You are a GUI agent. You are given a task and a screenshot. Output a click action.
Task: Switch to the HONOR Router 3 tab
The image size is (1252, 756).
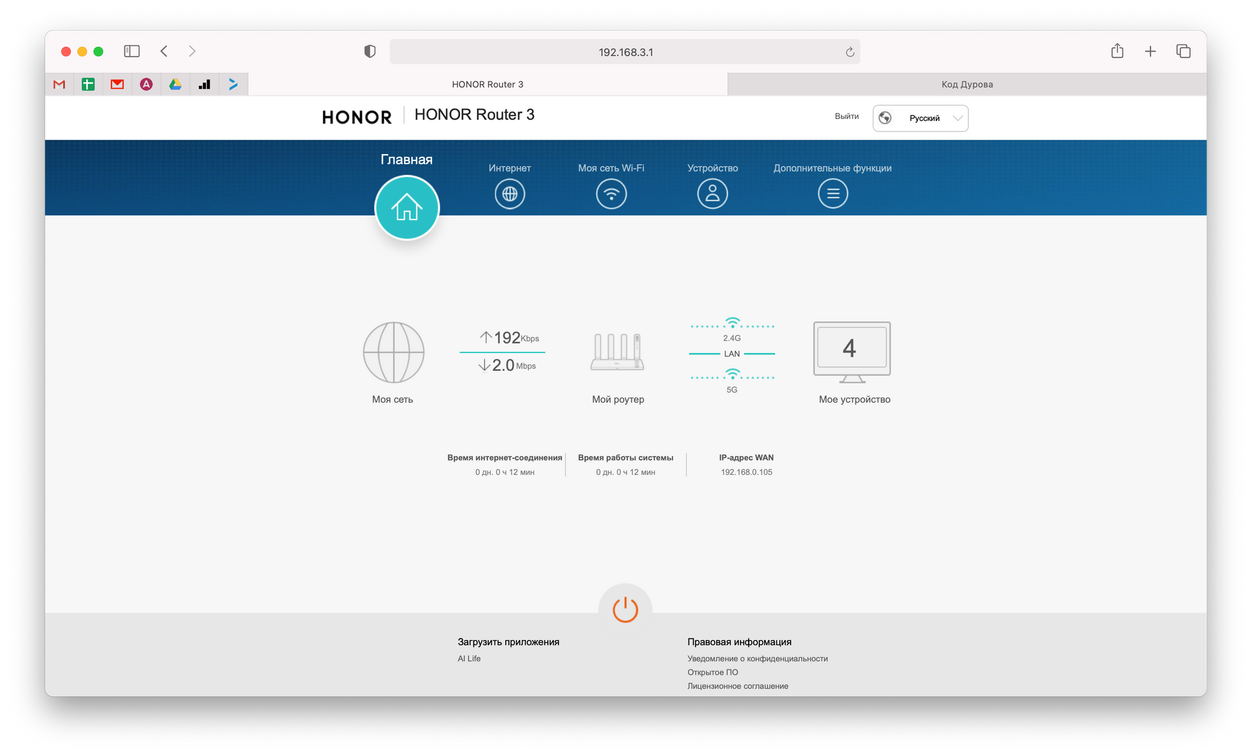(x=488, y=84)
